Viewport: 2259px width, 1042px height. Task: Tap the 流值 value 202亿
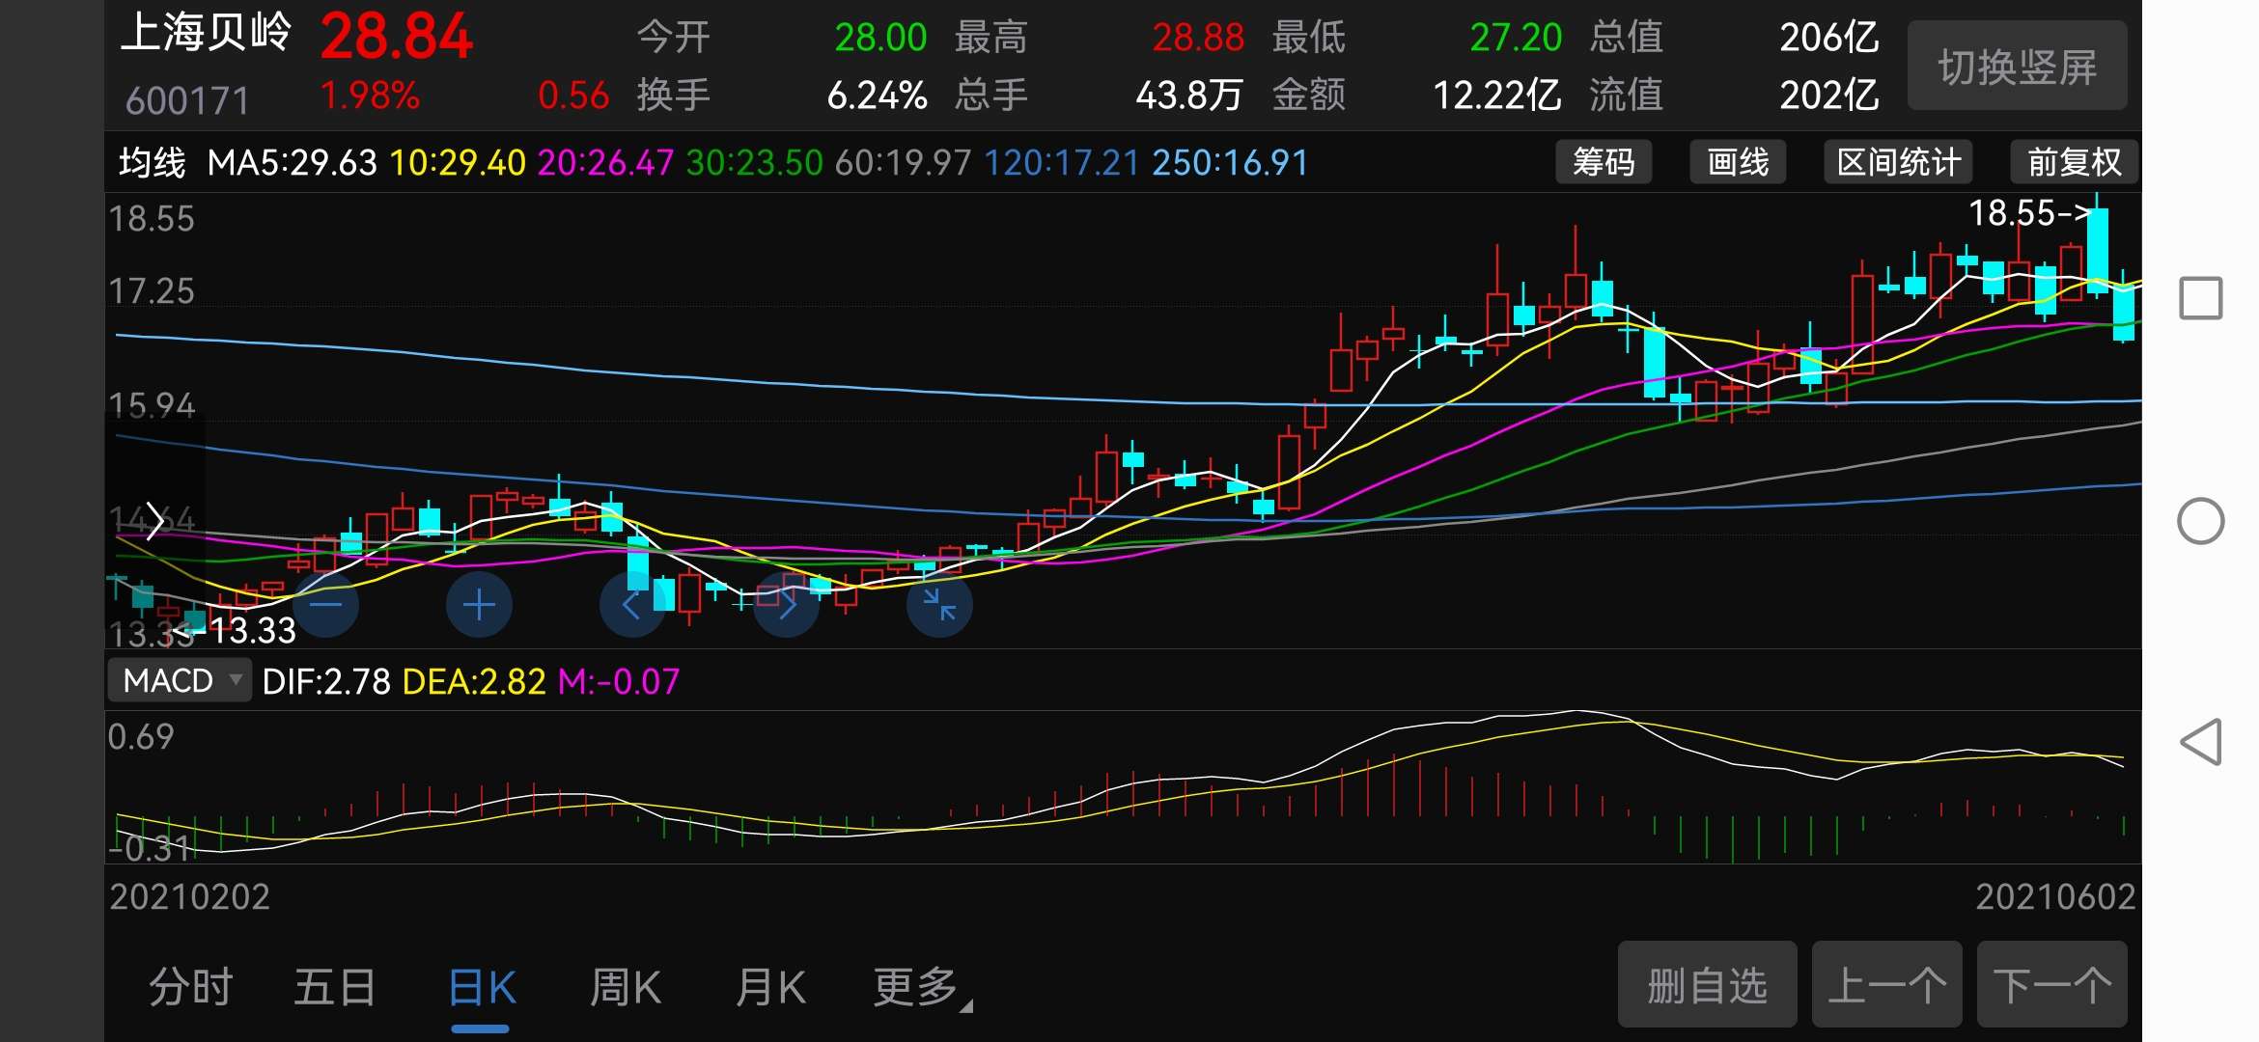(x=1828, y=95)
